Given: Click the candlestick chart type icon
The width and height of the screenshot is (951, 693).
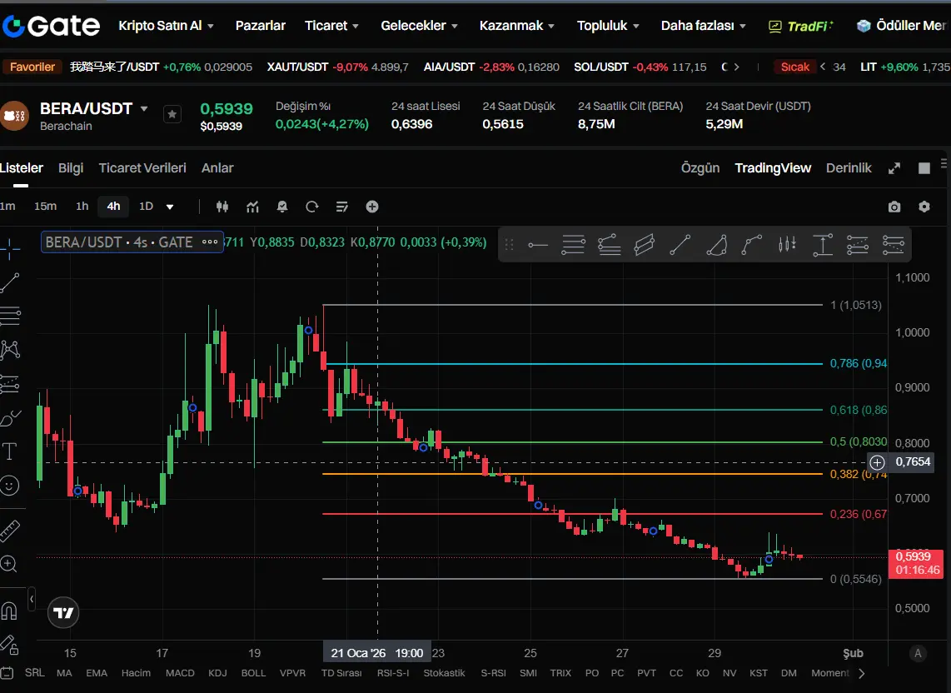Looking at the screenshot, I should click(222, 207).
